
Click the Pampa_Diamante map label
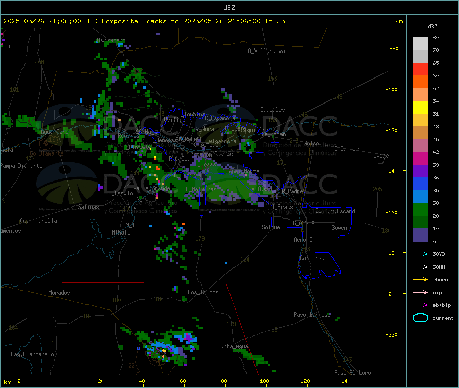coord(21,166)
